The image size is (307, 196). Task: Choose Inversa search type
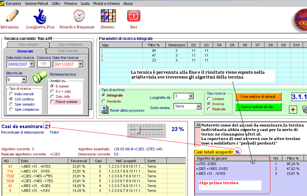(209, 104)
